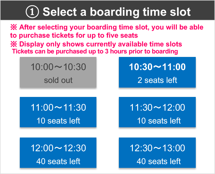Click "40 seats left" under 12:00～12:30
This screenshot has height=174, width=215.
coord(58,161)
